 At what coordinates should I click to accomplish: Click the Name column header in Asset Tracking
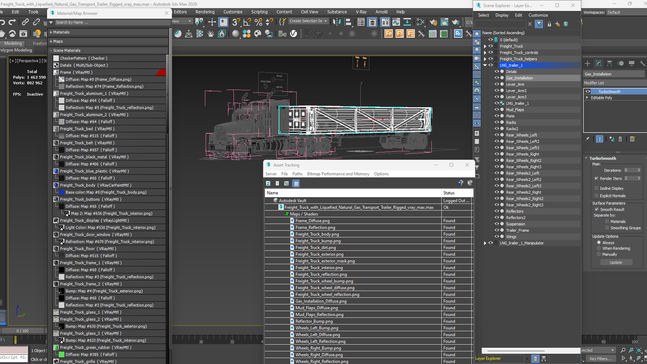pyautogui.click(x=353, y=193)
